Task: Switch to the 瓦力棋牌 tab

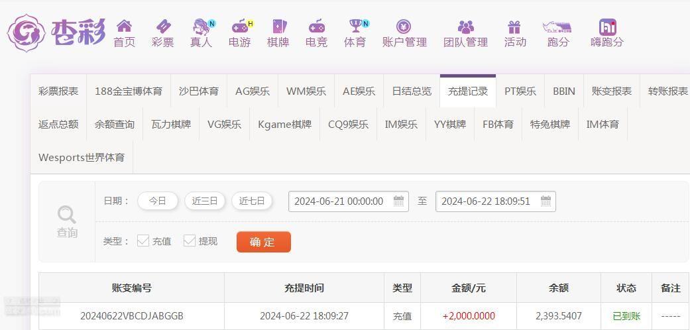Action: (171, 125)
